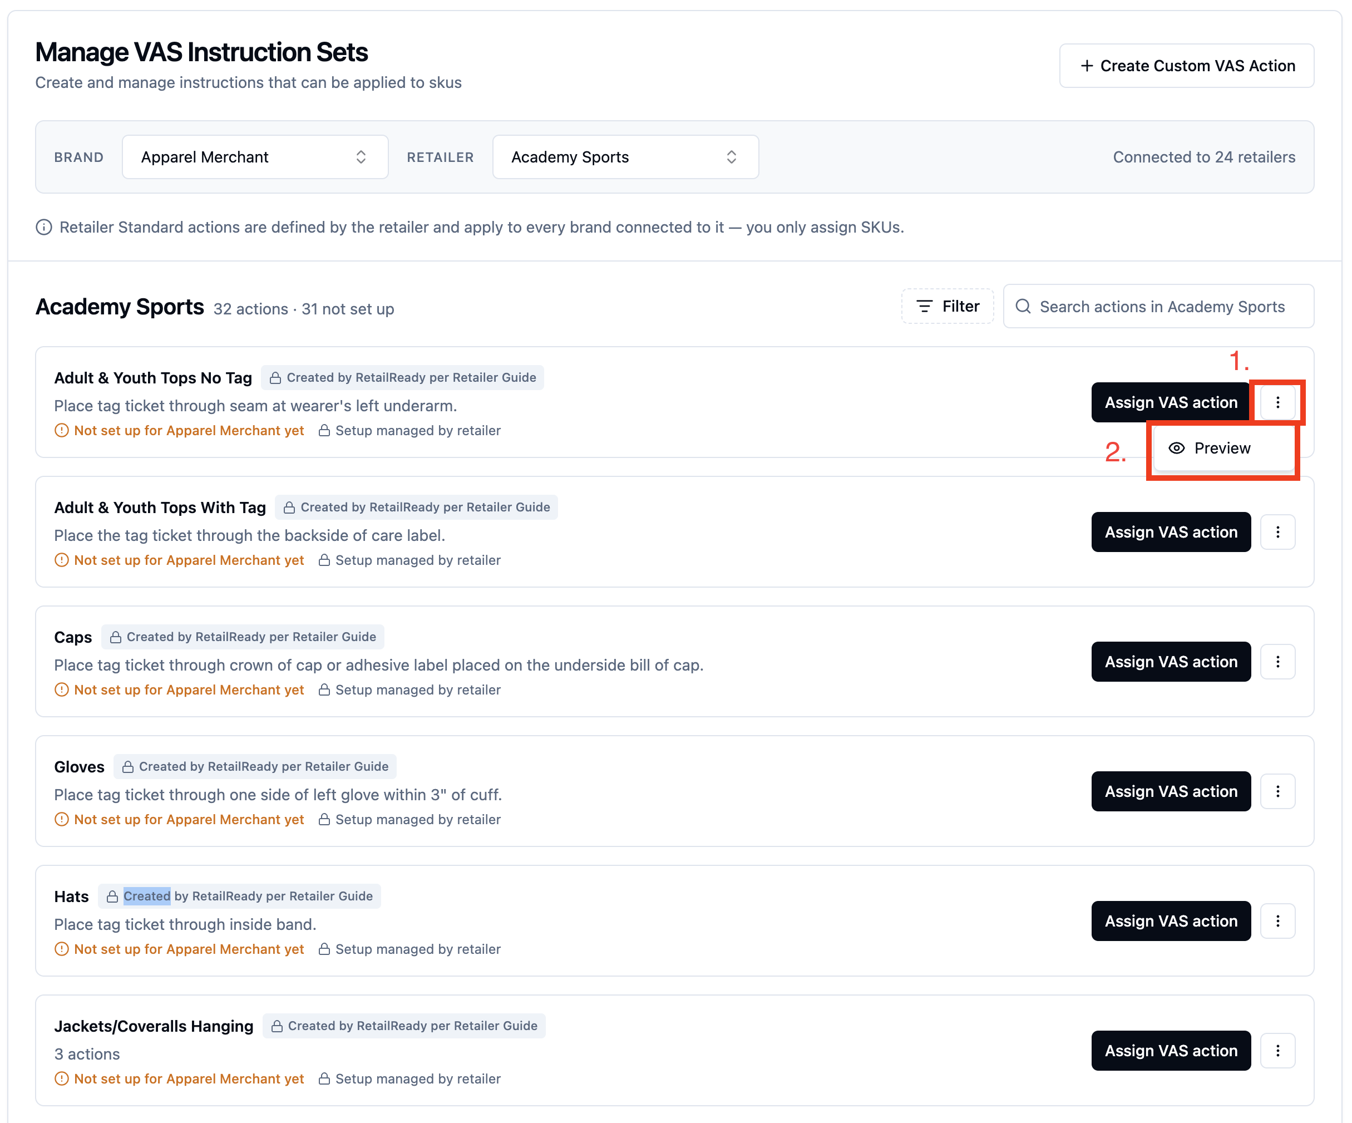Click 'Not set up for Apparel Merchant yet' on Gloves
Image resolution: width=1352 pixels, height=1123 pixels.
[189, 820]
